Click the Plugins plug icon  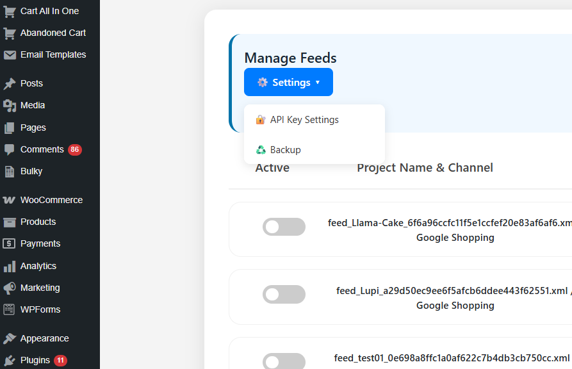(x=10, y=361)
